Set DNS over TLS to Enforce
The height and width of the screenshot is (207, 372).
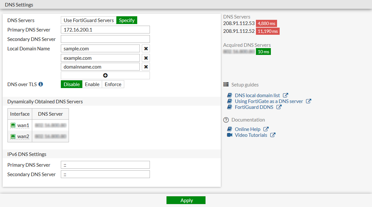[x=113, y=84]
